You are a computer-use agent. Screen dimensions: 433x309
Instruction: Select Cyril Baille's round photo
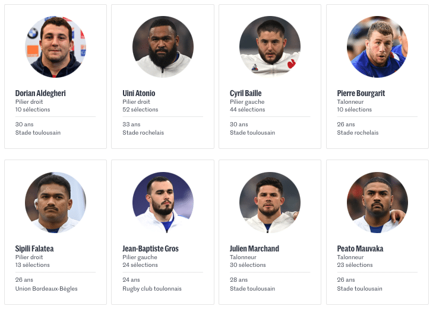tap(270, 47)
